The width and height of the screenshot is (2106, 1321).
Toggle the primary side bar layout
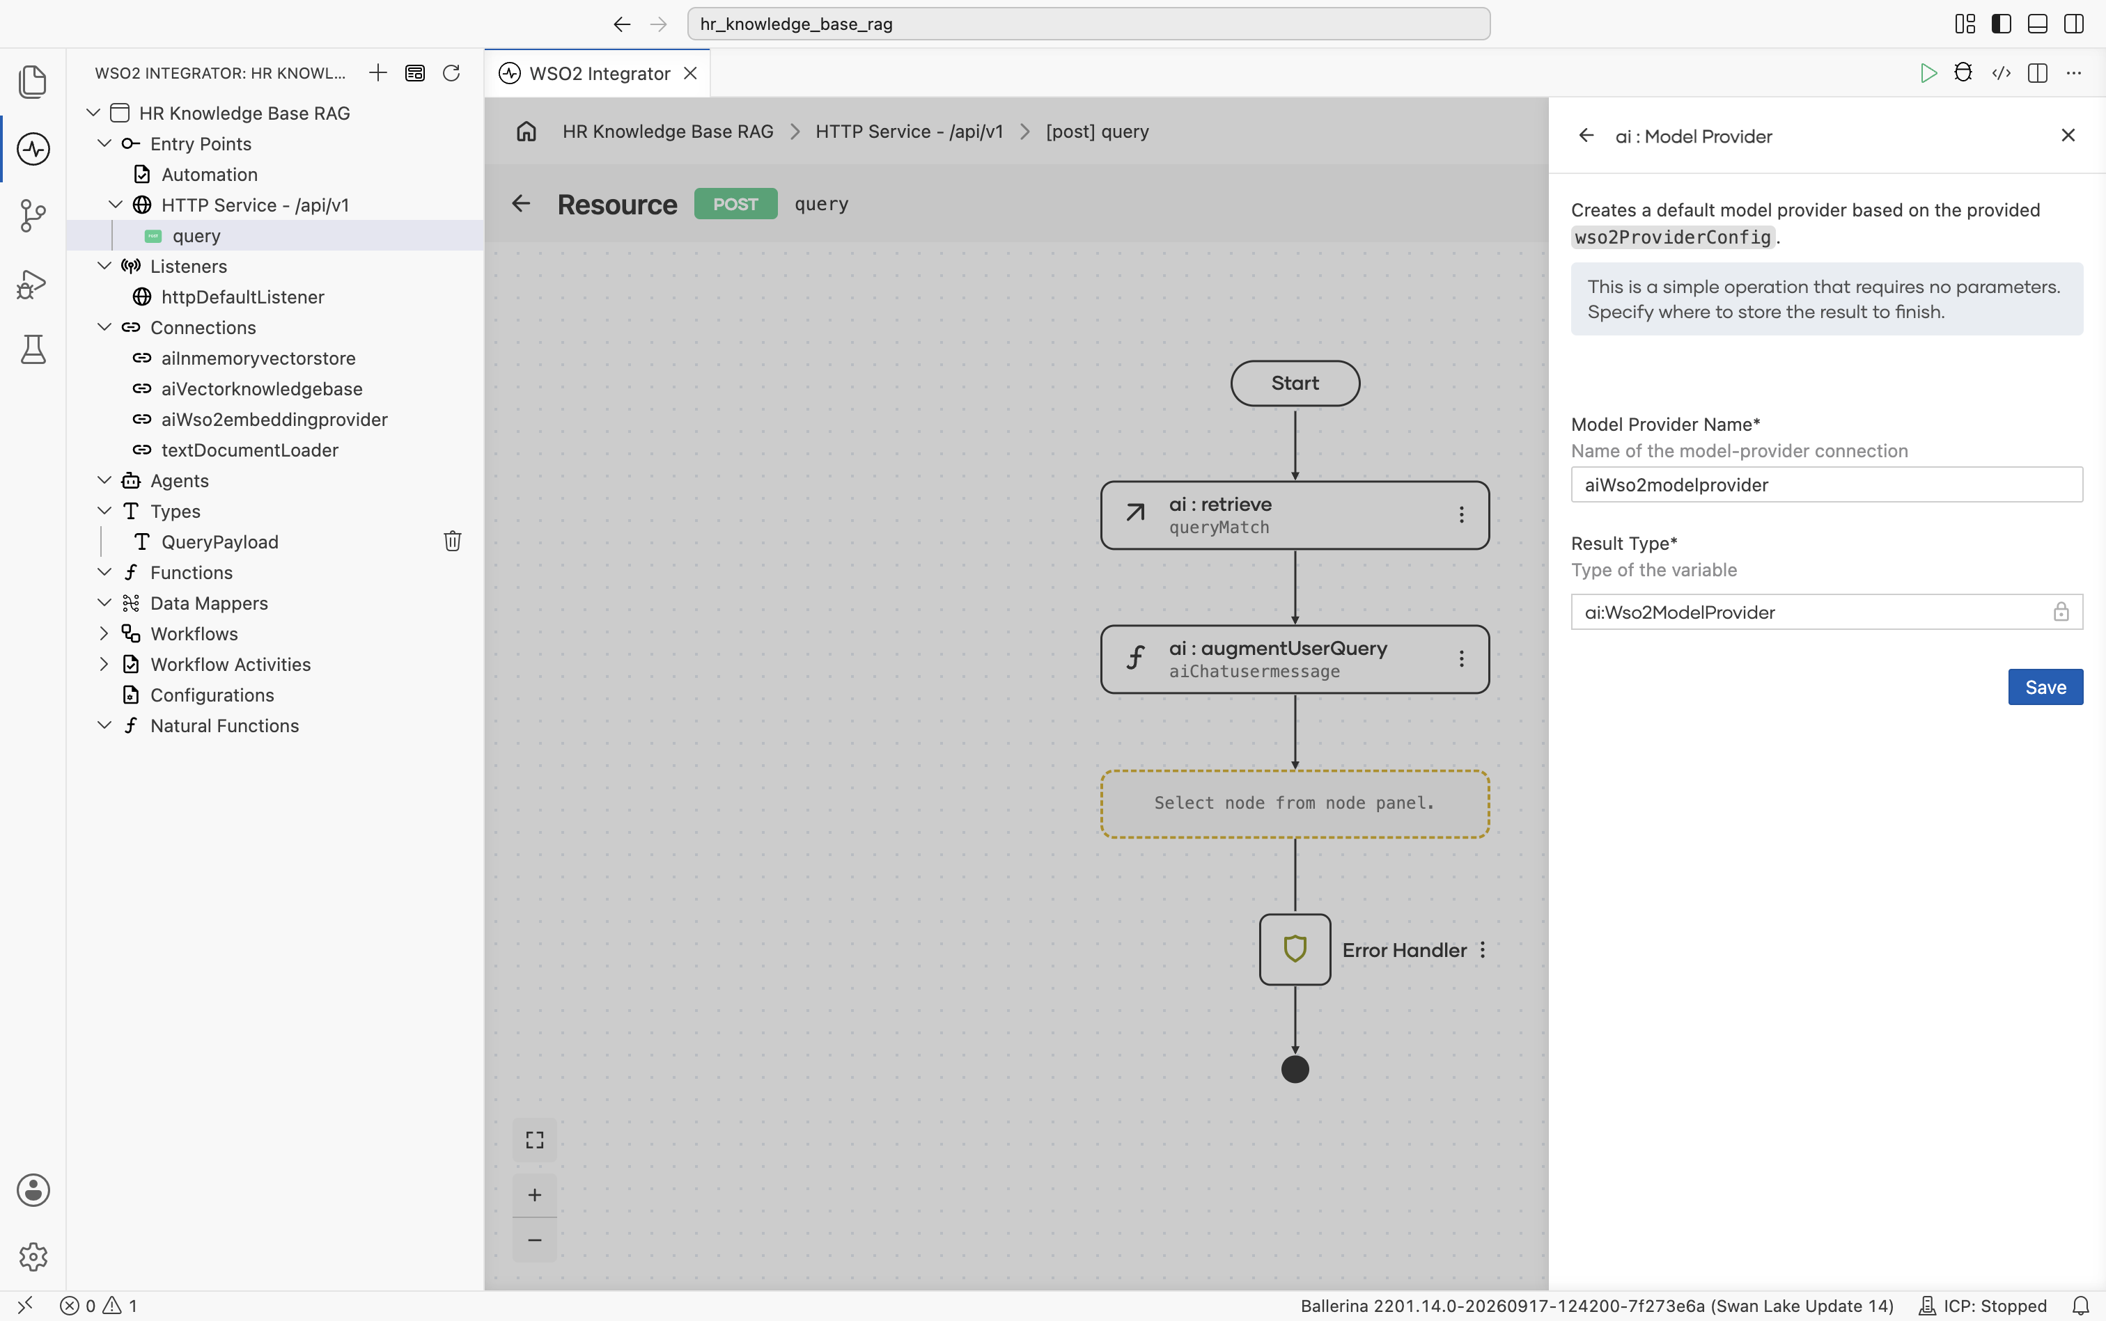click(2001, 24)
